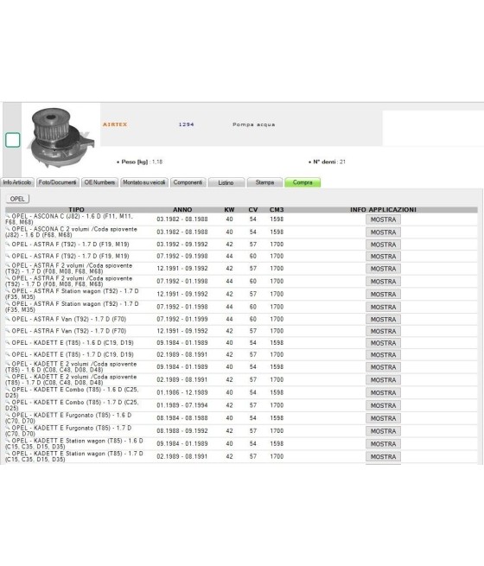Click the Stampa tab

coord(264,182)
